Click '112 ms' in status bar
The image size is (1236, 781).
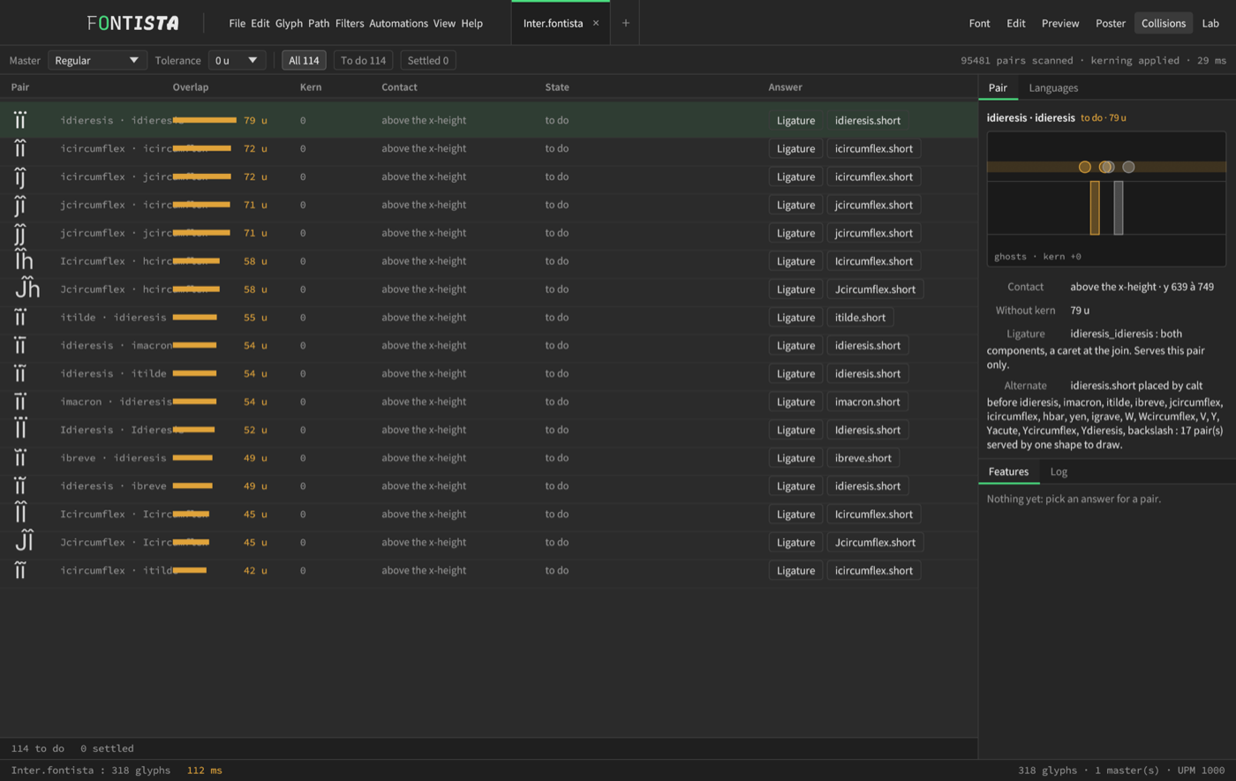point(205,770)
